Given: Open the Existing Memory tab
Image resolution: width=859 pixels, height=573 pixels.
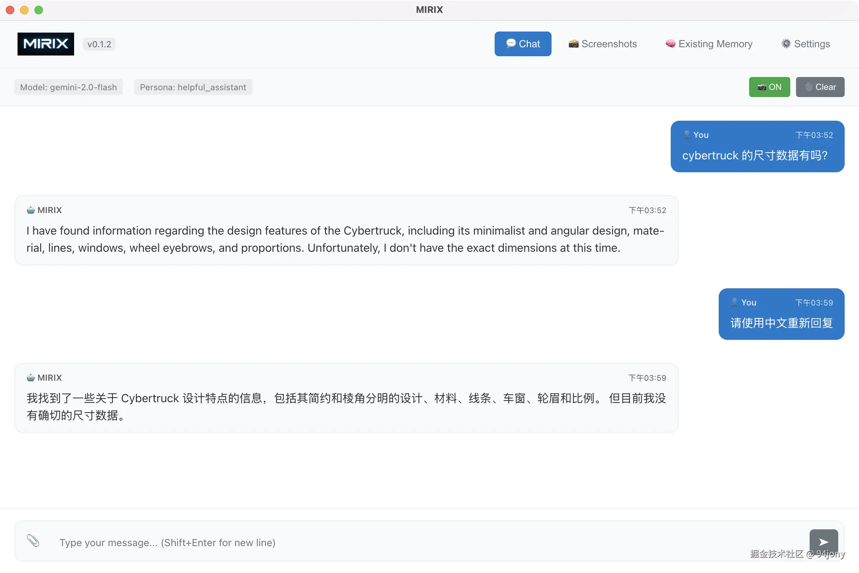Looking at the screenshot, I should click(709, 44).
